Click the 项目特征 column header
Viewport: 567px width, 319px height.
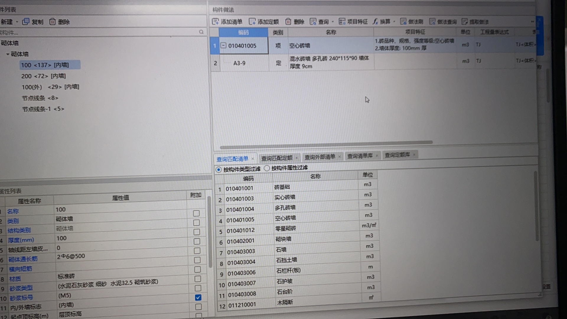[415, 32]
